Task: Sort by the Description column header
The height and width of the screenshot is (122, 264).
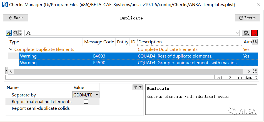Action: tap(190, 42)
